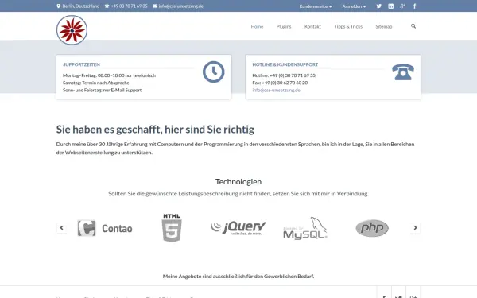
Task: Click the MySQL logo
Action: click(305, 228)
